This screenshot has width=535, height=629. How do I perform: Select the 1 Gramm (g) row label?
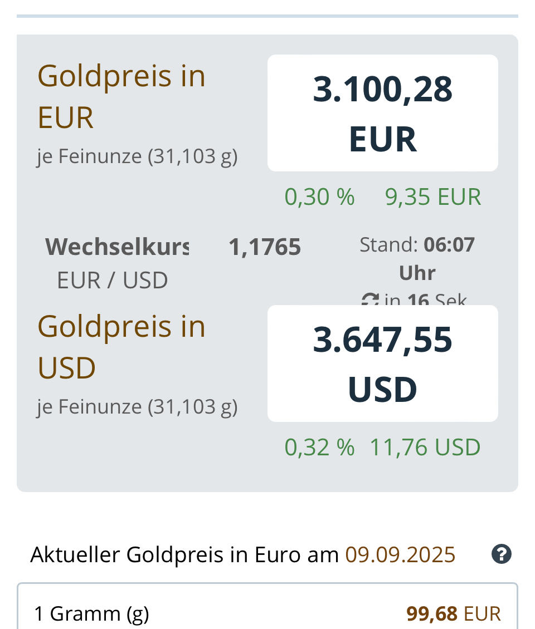pyautogui.click(x=91, y=613)
